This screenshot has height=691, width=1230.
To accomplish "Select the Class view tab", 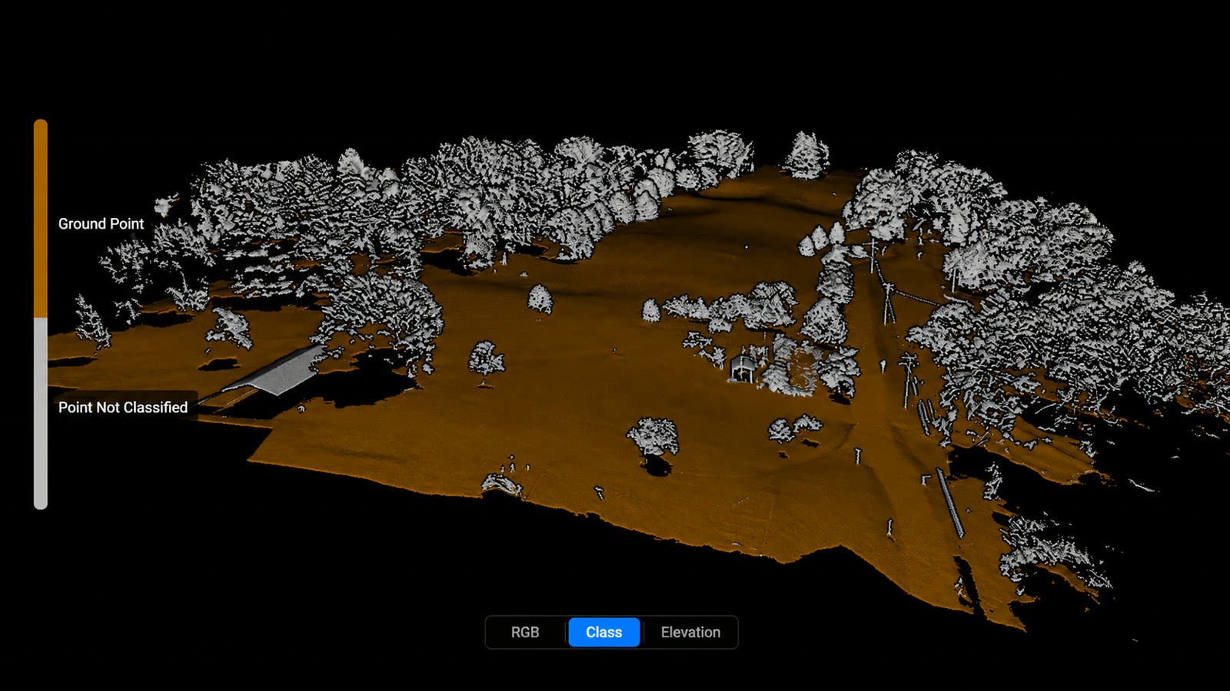I will tap(604, 632).
